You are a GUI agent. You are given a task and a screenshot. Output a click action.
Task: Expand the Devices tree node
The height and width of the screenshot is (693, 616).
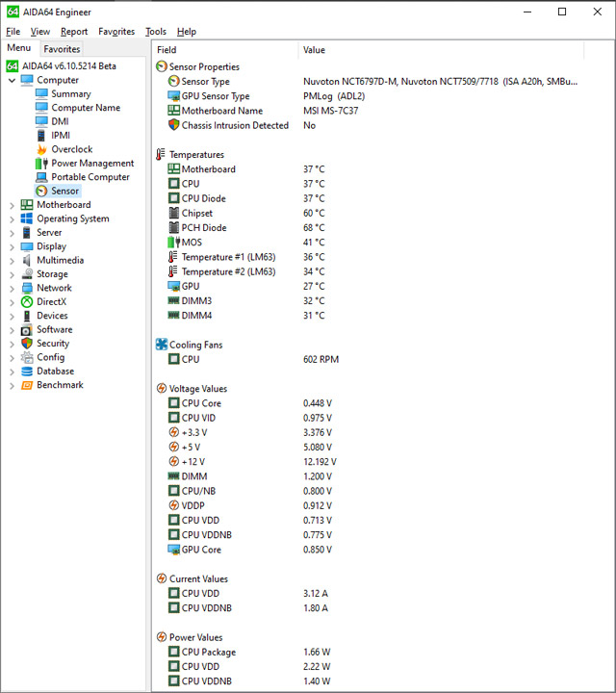click(x=12, y=316)
